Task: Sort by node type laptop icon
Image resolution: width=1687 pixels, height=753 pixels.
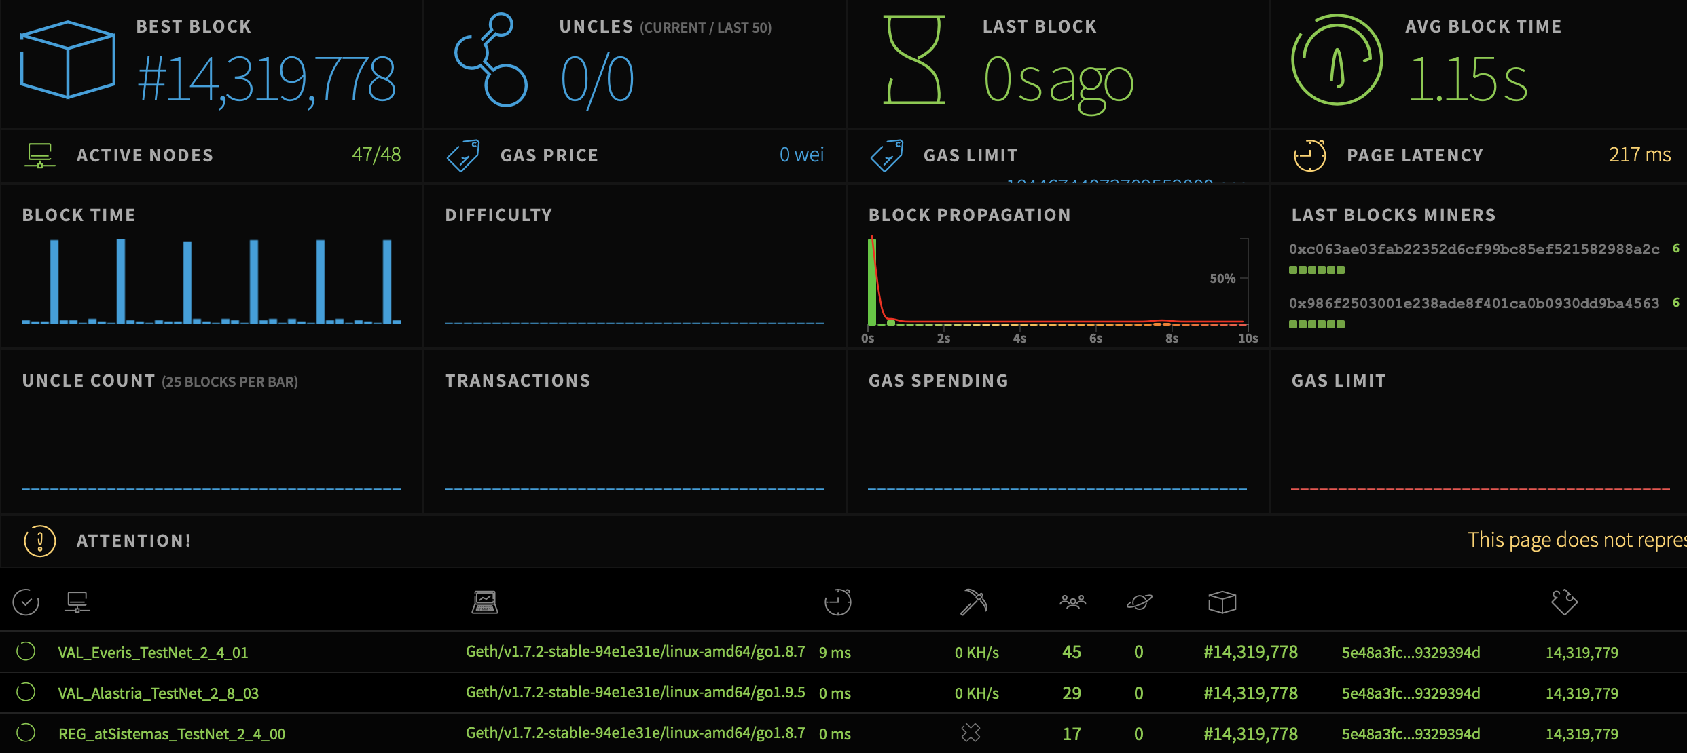Action: click(x=485, y=602)
